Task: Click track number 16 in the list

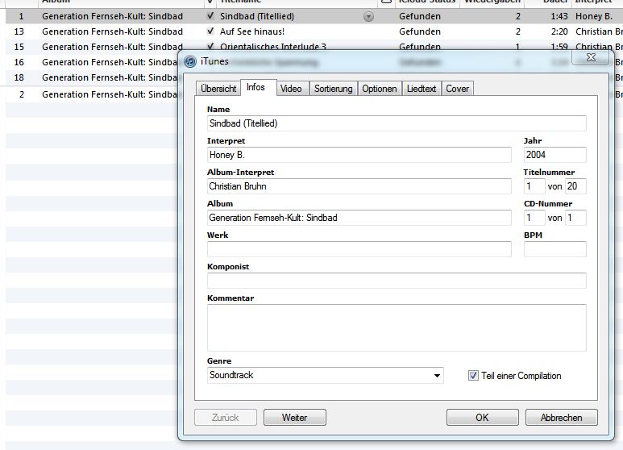Action: 19,62
